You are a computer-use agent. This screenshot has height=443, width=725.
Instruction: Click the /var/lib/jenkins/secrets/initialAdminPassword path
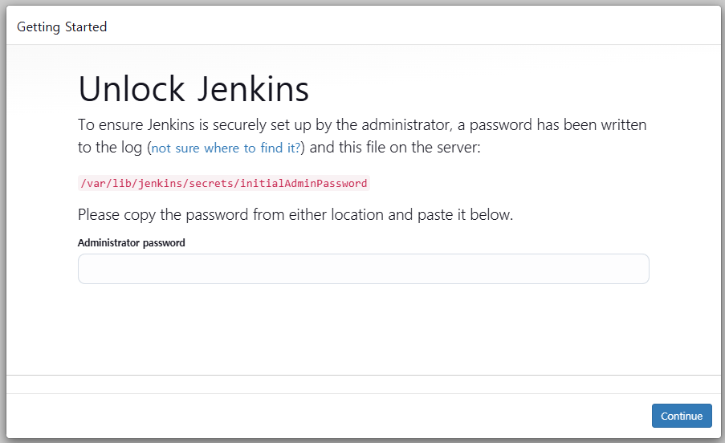click(224, 184)
